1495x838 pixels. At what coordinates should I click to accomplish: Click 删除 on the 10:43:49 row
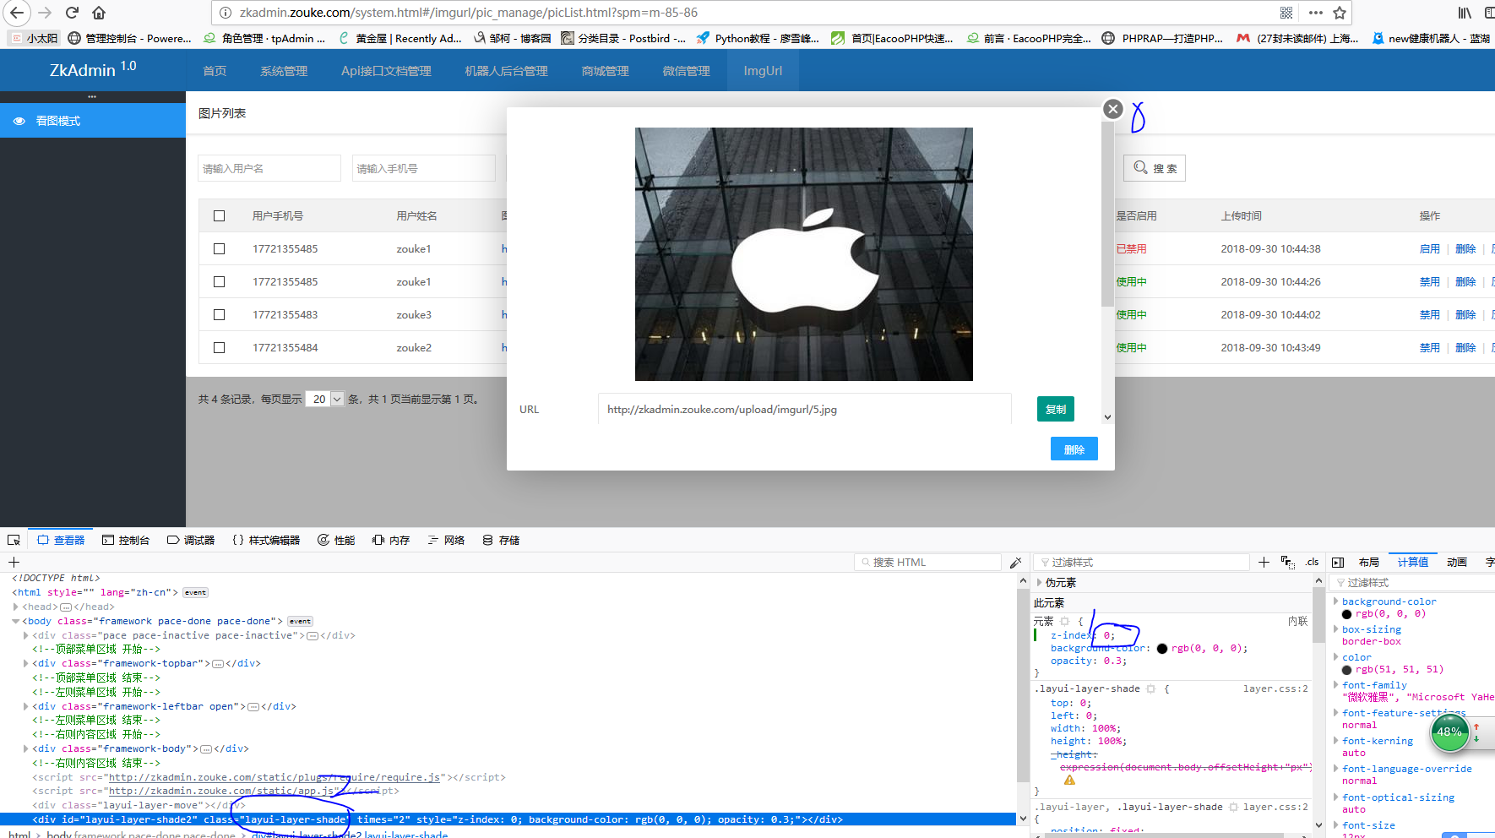pos(1465,347)
